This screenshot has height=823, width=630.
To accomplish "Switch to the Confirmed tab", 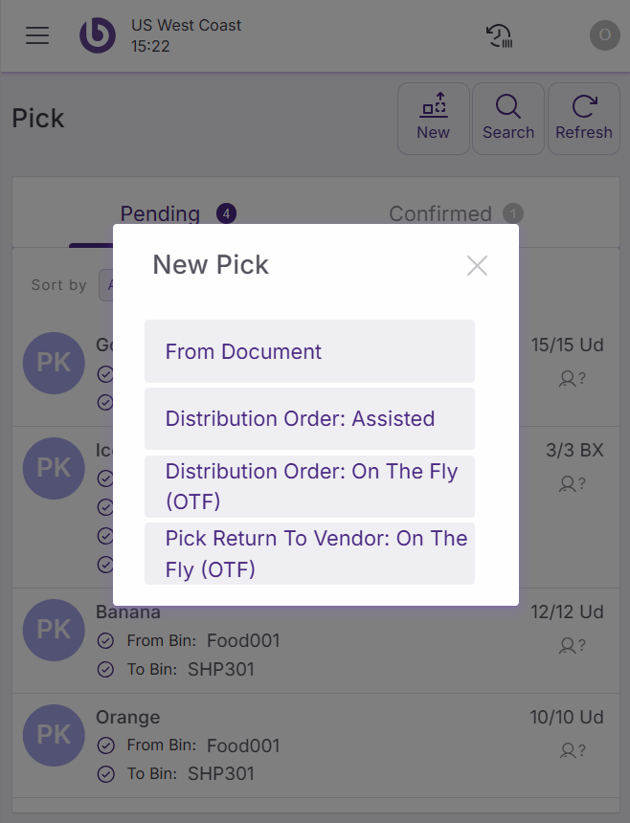I will (x=440, y=213).
